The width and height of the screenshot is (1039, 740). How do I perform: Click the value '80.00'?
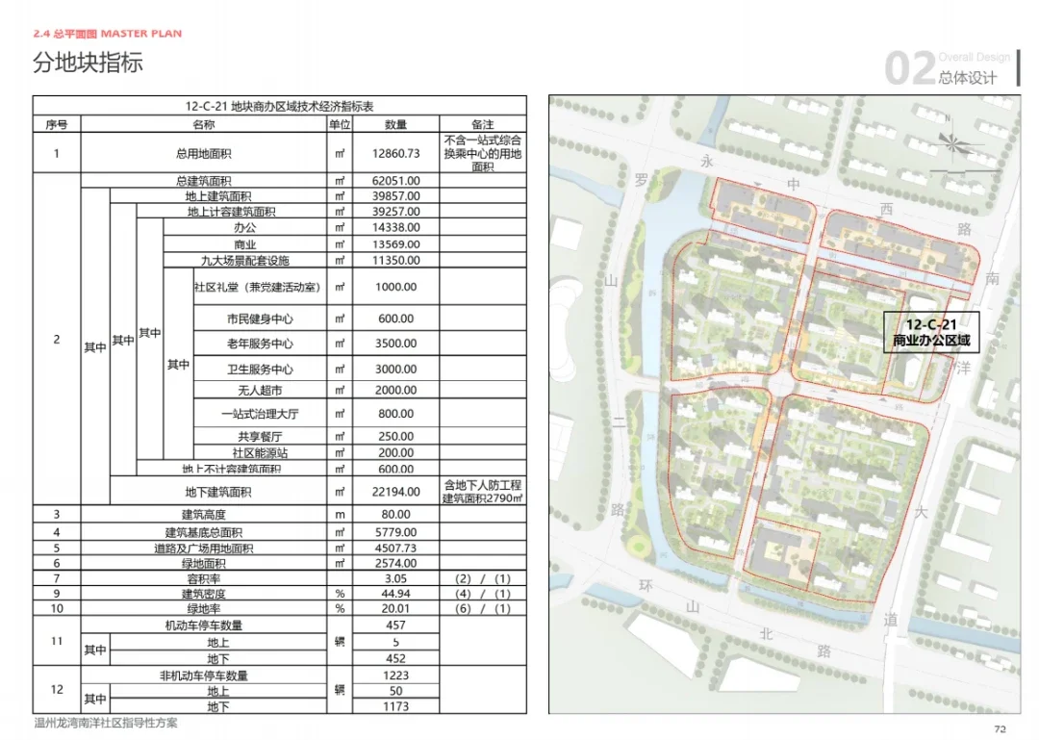point(395,515)
